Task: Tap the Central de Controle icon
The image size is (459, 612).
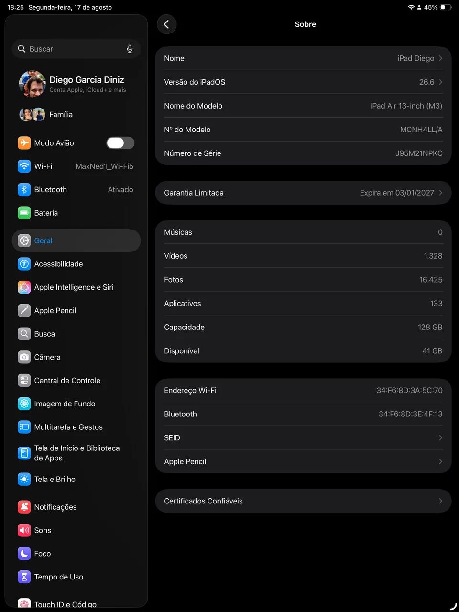Action: pyautogui.click(x=24, y=381)
